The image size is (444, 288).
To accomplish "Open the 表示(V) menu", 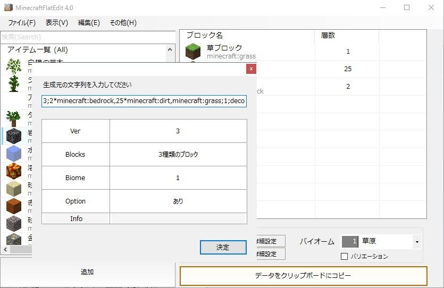I will pos(57,23).
